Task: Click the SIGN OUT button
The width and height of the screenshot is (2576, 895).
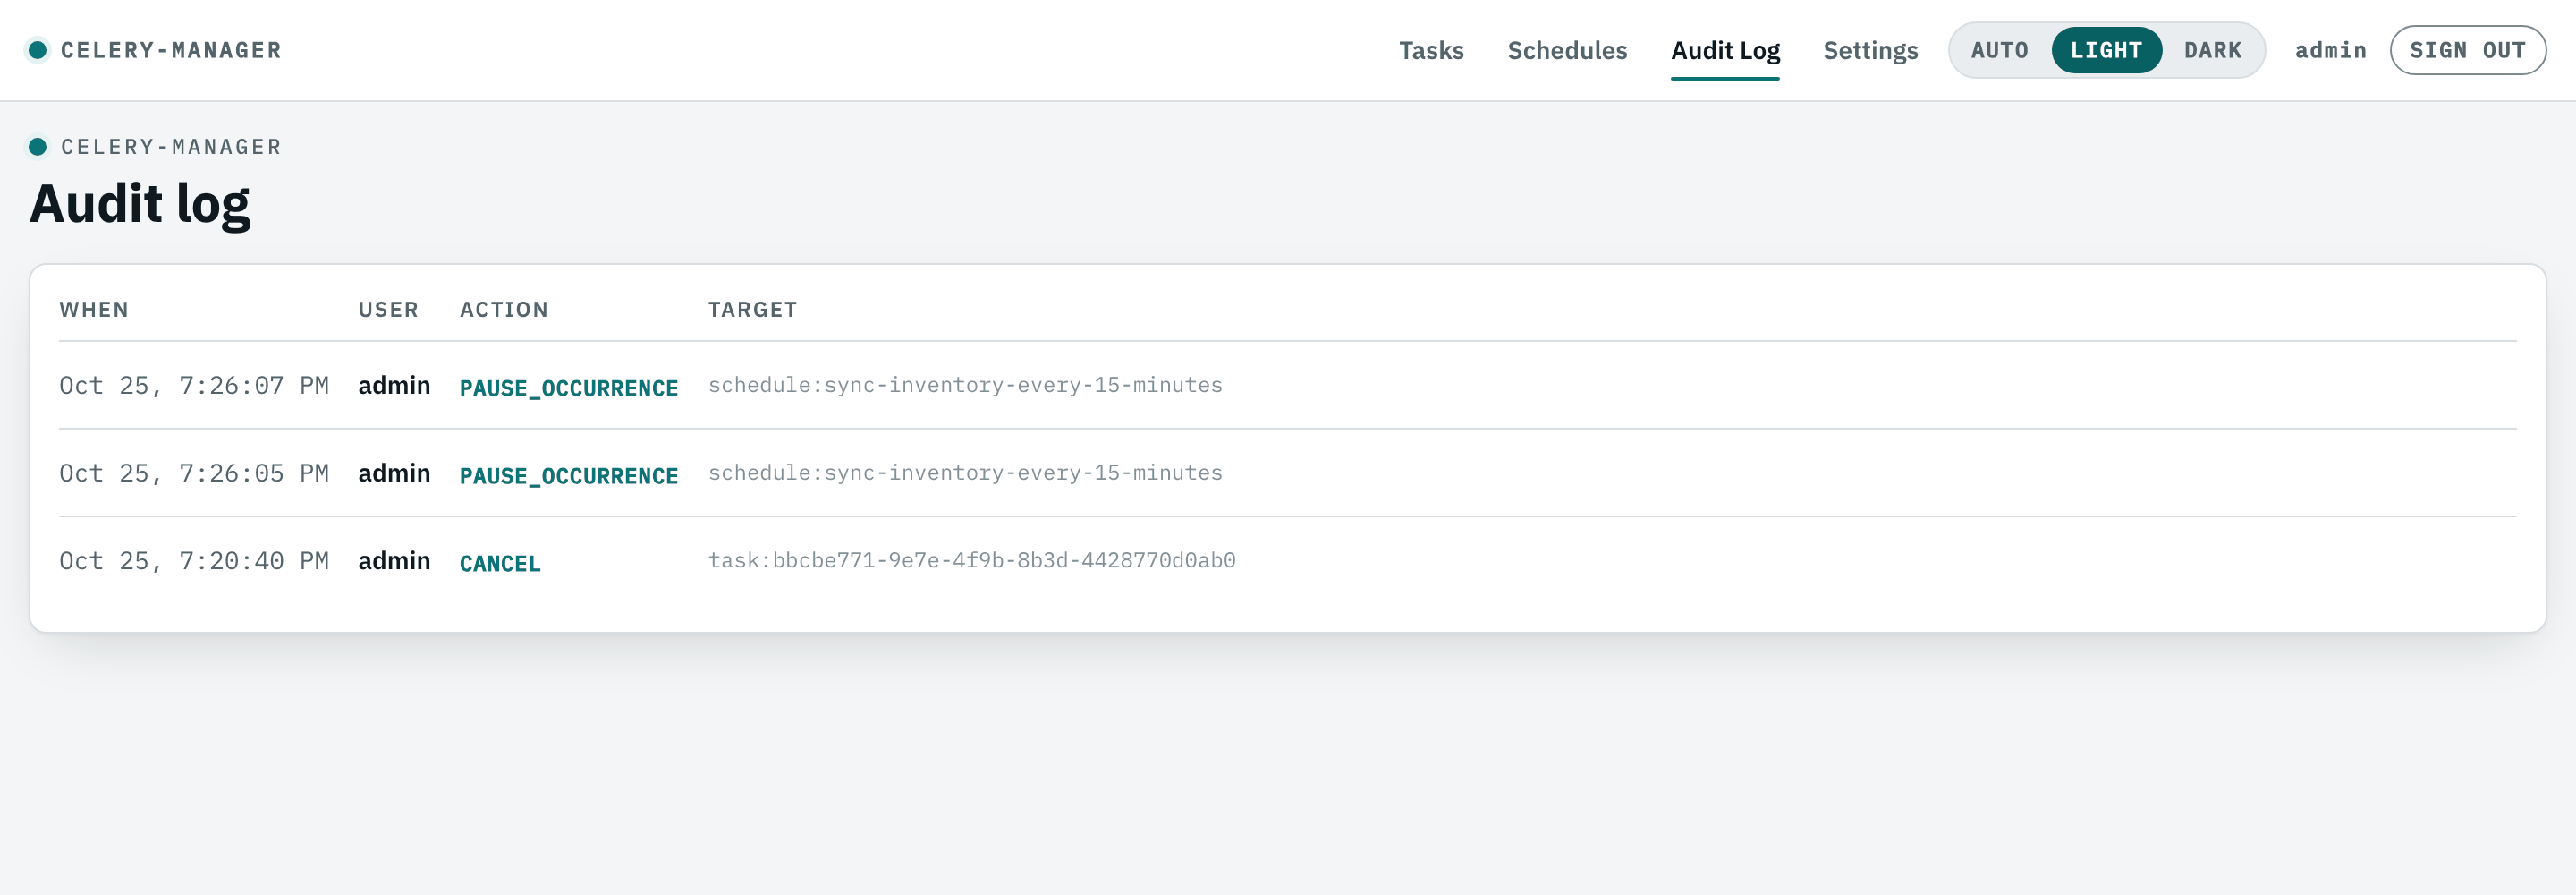Action: click(2467, 50)
